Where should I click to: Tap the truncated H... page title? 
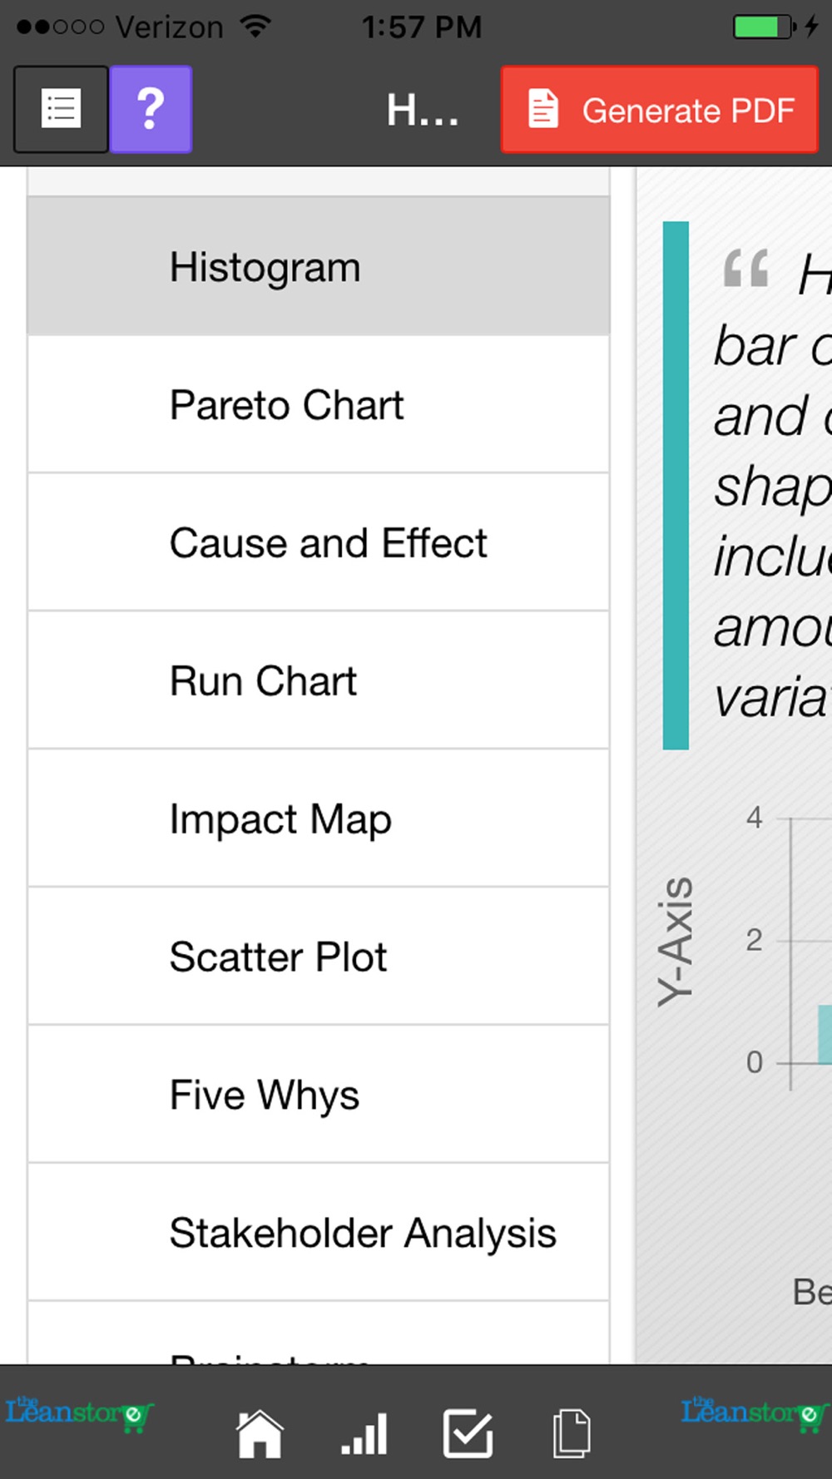pos(423,110)
